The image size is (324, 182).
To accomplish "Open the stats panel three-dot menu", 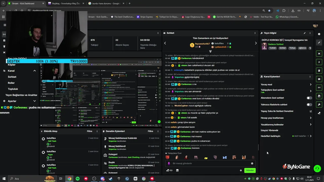I will click(x=158, y=33).
